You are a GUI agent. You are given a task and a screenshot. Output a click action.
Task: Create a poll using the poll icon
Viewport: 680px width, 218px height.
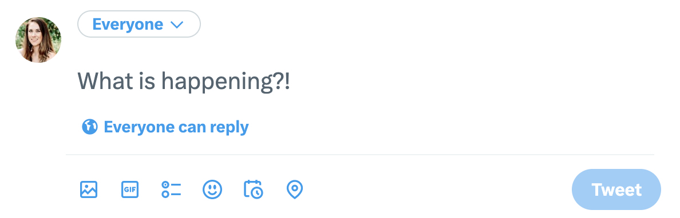[x=171, y=189]
